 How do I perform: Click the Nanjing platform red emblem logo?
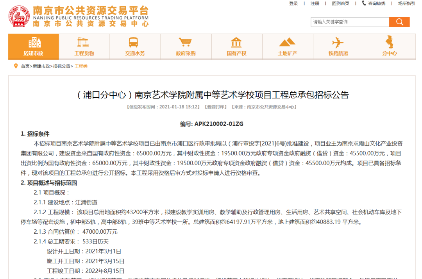click(x=19, y=16)
